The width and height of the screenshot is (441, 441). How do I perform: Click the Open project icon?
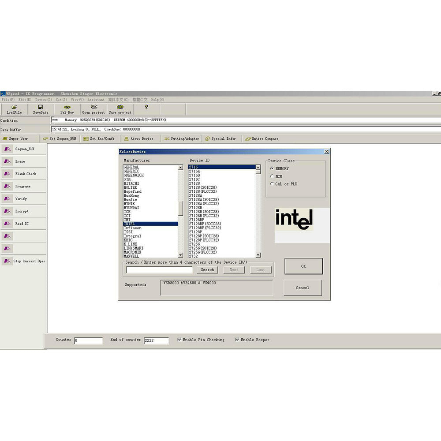point(94,107)
